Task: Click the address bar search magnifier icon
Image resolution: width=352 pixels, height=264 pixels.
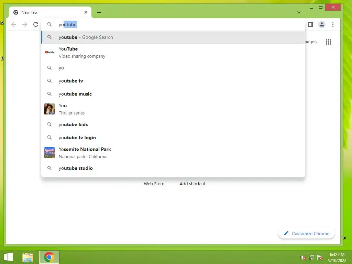Action: coord(49,24)
